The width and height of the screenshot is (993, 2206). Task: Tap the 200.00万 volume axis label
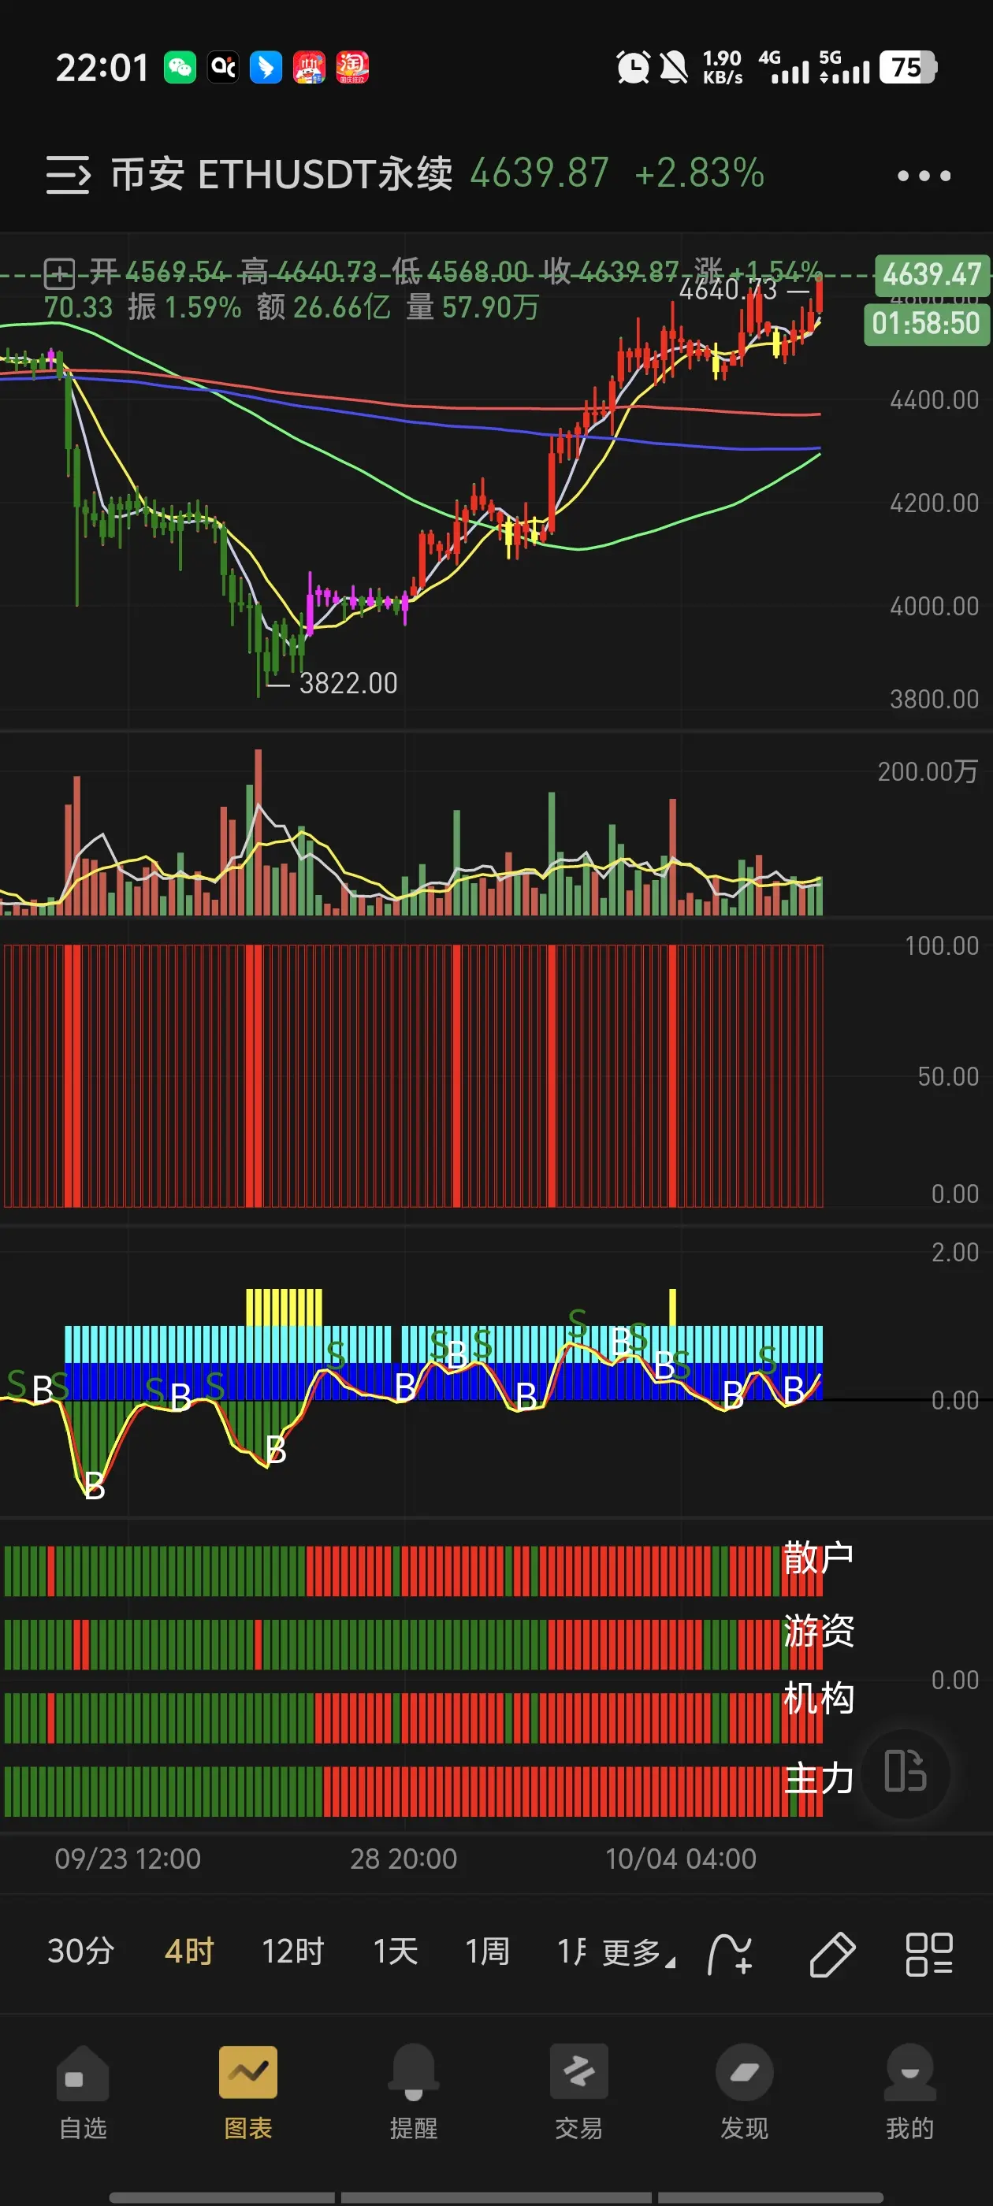coord(928,771)
